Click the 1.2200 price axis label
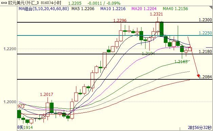This screenshot has width=213, height=131. 9,49
